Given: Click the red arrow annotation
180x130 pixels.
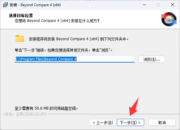Looking at the screenshot, I should click(134, 106).
